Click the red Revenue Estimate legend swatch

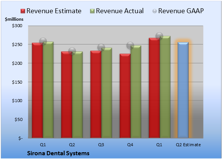(23, 11)
